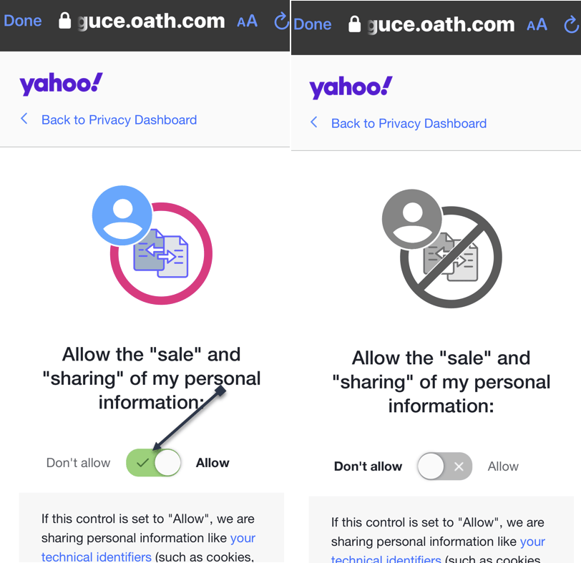Tap the Yahoo logo in the left panel
The width and height of the screenshot is (581, 563).
[61, 82]
